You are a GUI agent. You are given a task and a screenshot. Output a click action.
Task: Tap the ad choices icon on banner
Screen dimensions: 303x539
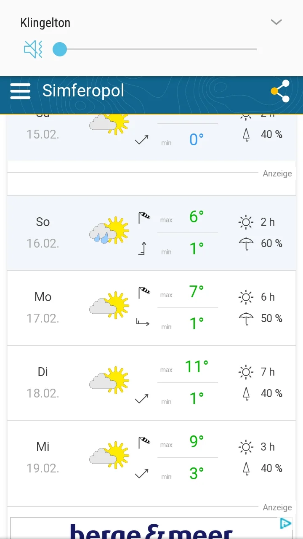[x=286, y=523]
